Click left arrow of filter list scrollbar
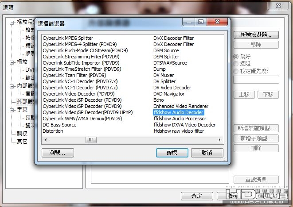Image resolution: width=293 pixels, height=207 pixels. [46, 140]
